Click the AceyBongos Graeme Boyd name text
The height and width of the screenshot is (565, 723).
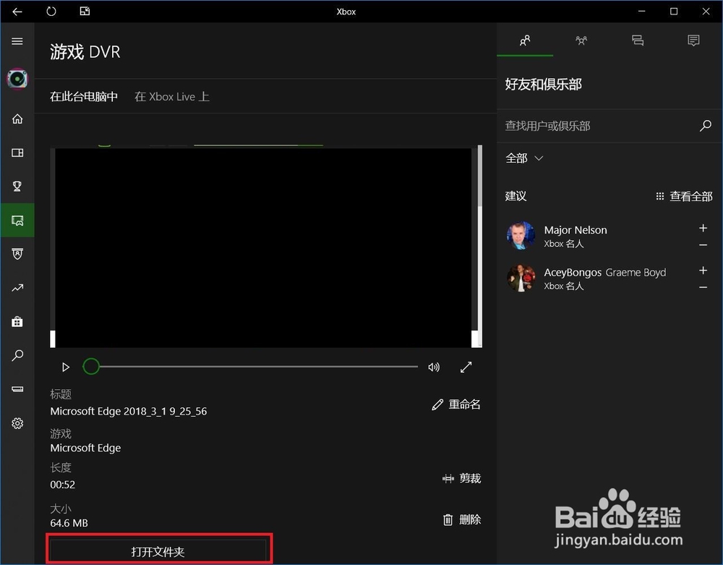(605, 272)
